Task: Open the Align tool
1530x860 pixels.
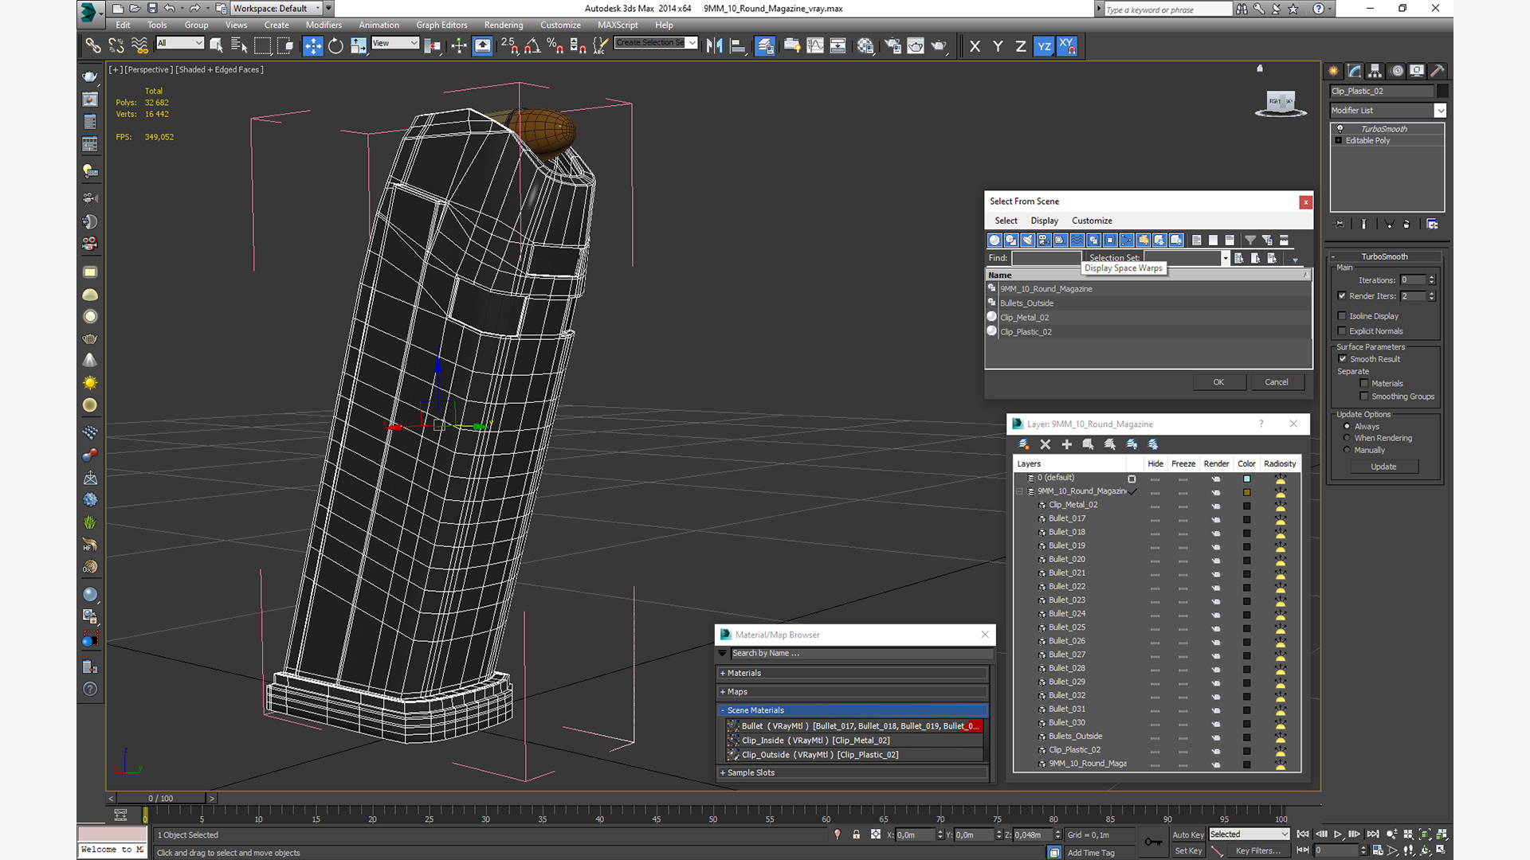Action: [738, 46]
